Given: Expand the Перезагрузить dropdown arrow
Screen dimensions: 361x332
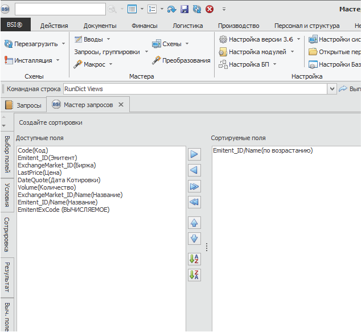Looking at the screenshot, I should [63, 43].
